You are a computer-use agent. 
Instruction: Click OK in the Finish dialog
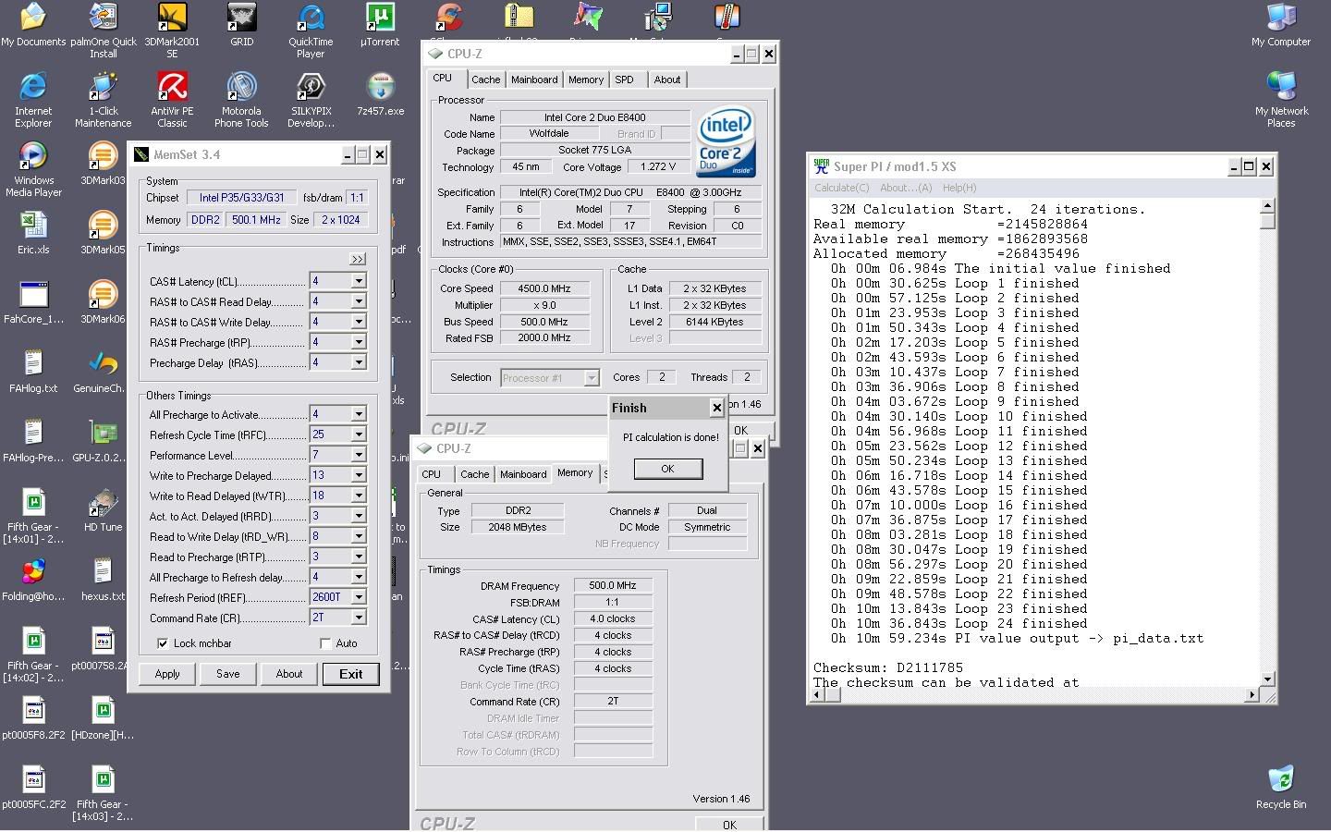click(667, 469)
